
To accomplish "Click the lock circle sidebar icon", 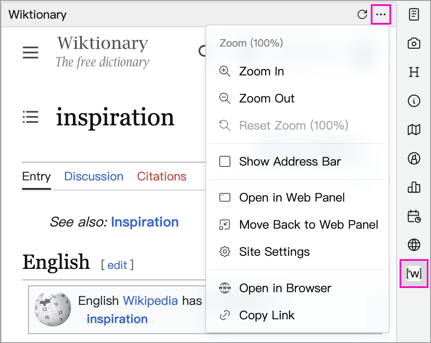I will click(x=414, y=158).
